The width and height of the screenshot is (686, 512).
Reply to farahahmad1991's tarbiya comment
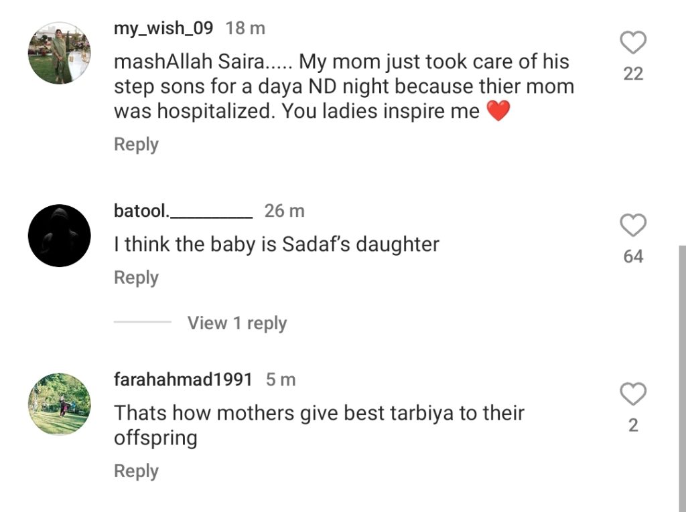(x=136, y=471)
